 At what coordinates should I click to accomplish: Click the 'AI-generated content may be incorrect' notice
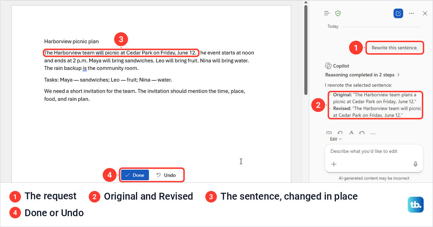click(x=374, y=178)
